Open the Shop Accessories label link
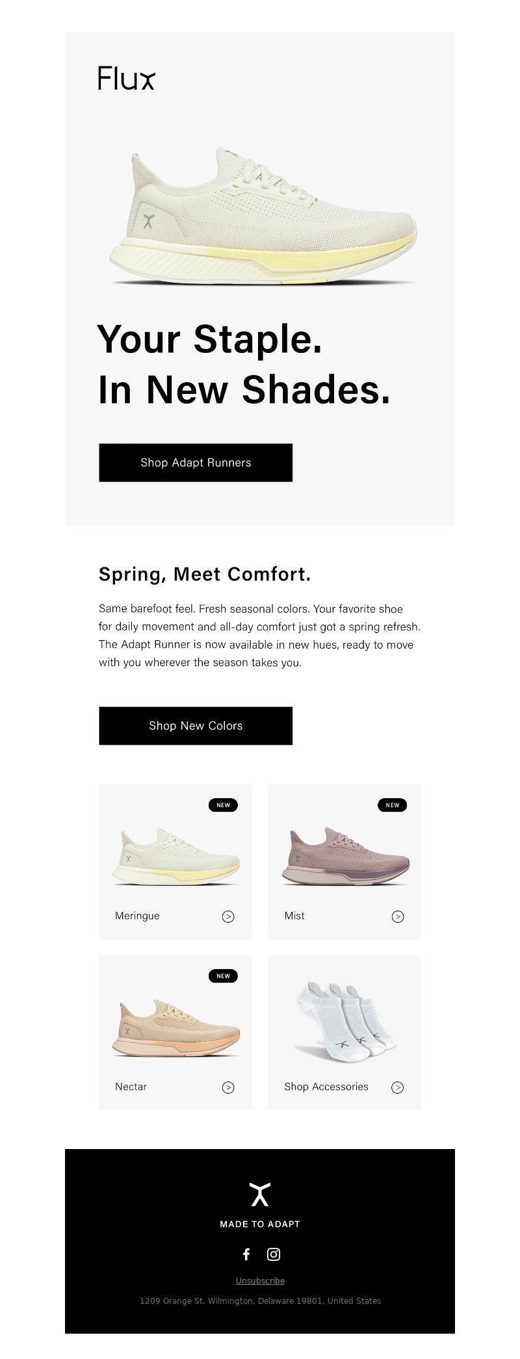The width and height of the screenshot is (520, 1359). [326, 1087]
